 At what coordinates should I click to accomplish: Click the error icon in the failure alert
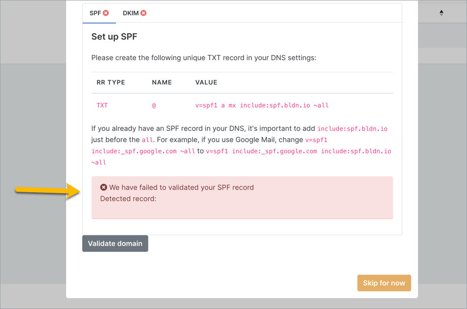pos(104,187)
